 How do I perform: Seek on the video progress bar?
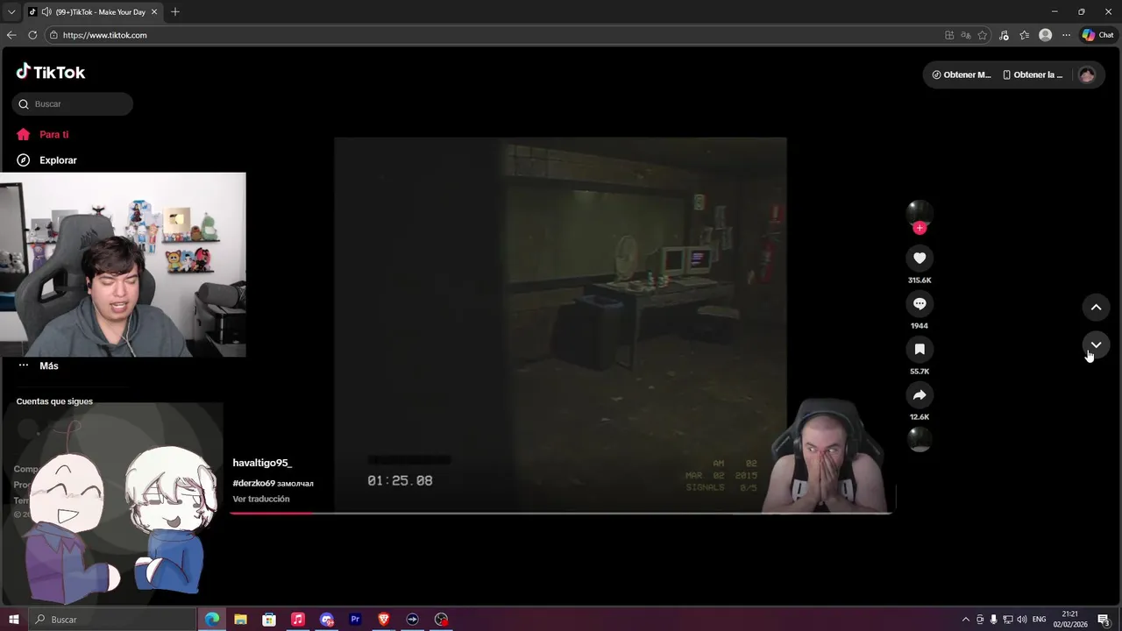click(561, 513)
